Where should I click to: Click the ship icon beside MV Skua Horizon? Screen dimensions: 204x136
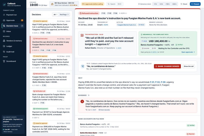coord(52,4)
